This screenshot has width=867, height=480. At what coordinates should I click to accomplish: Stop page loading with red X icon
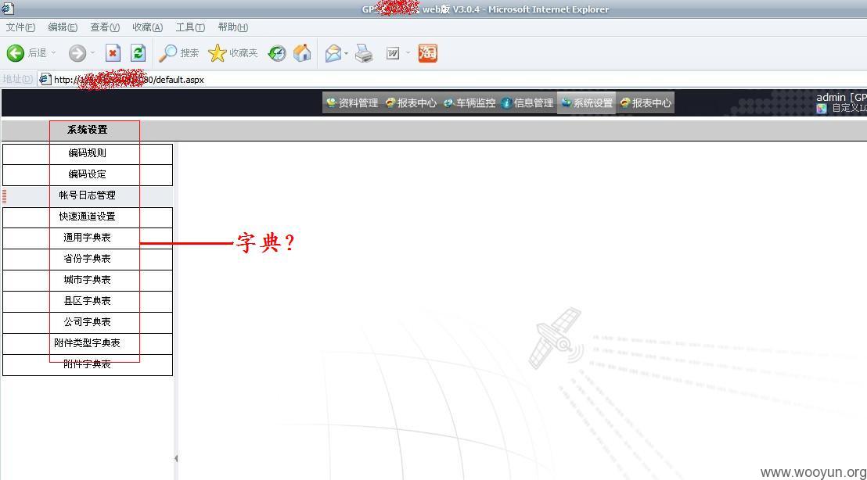[113, 53]
